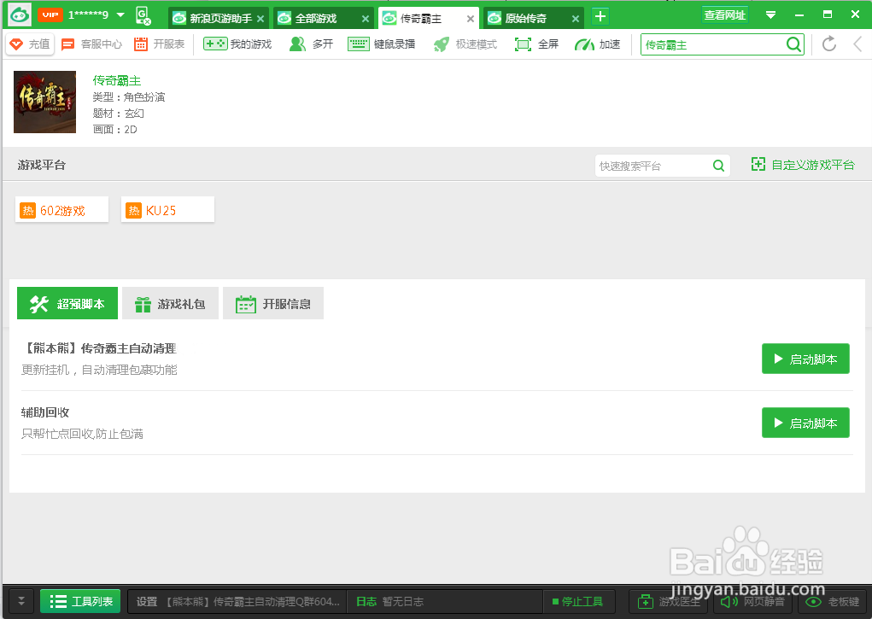The height and width of the screenshot is (619, 872).
Task: Click the search magnifier in top search box
Action: coord(794,44)
